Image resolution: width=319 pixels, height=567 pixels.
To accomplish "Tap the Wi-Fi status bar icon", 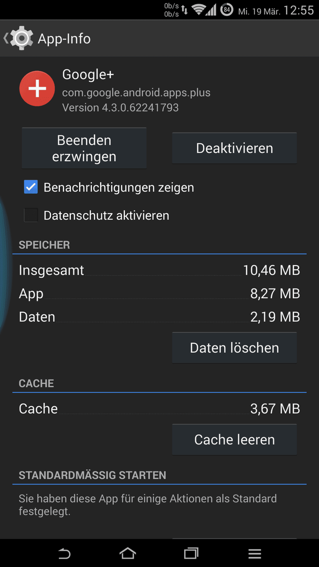I will (199, 10).
